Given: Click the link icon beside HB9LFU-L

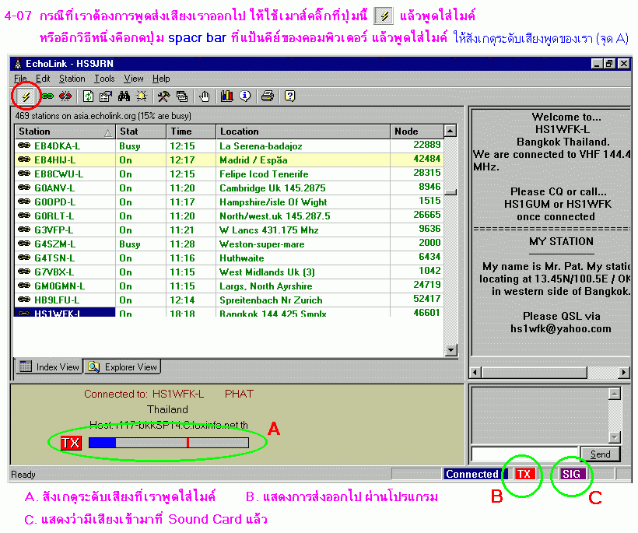Looking at the screenshot, I should (24, 300).
